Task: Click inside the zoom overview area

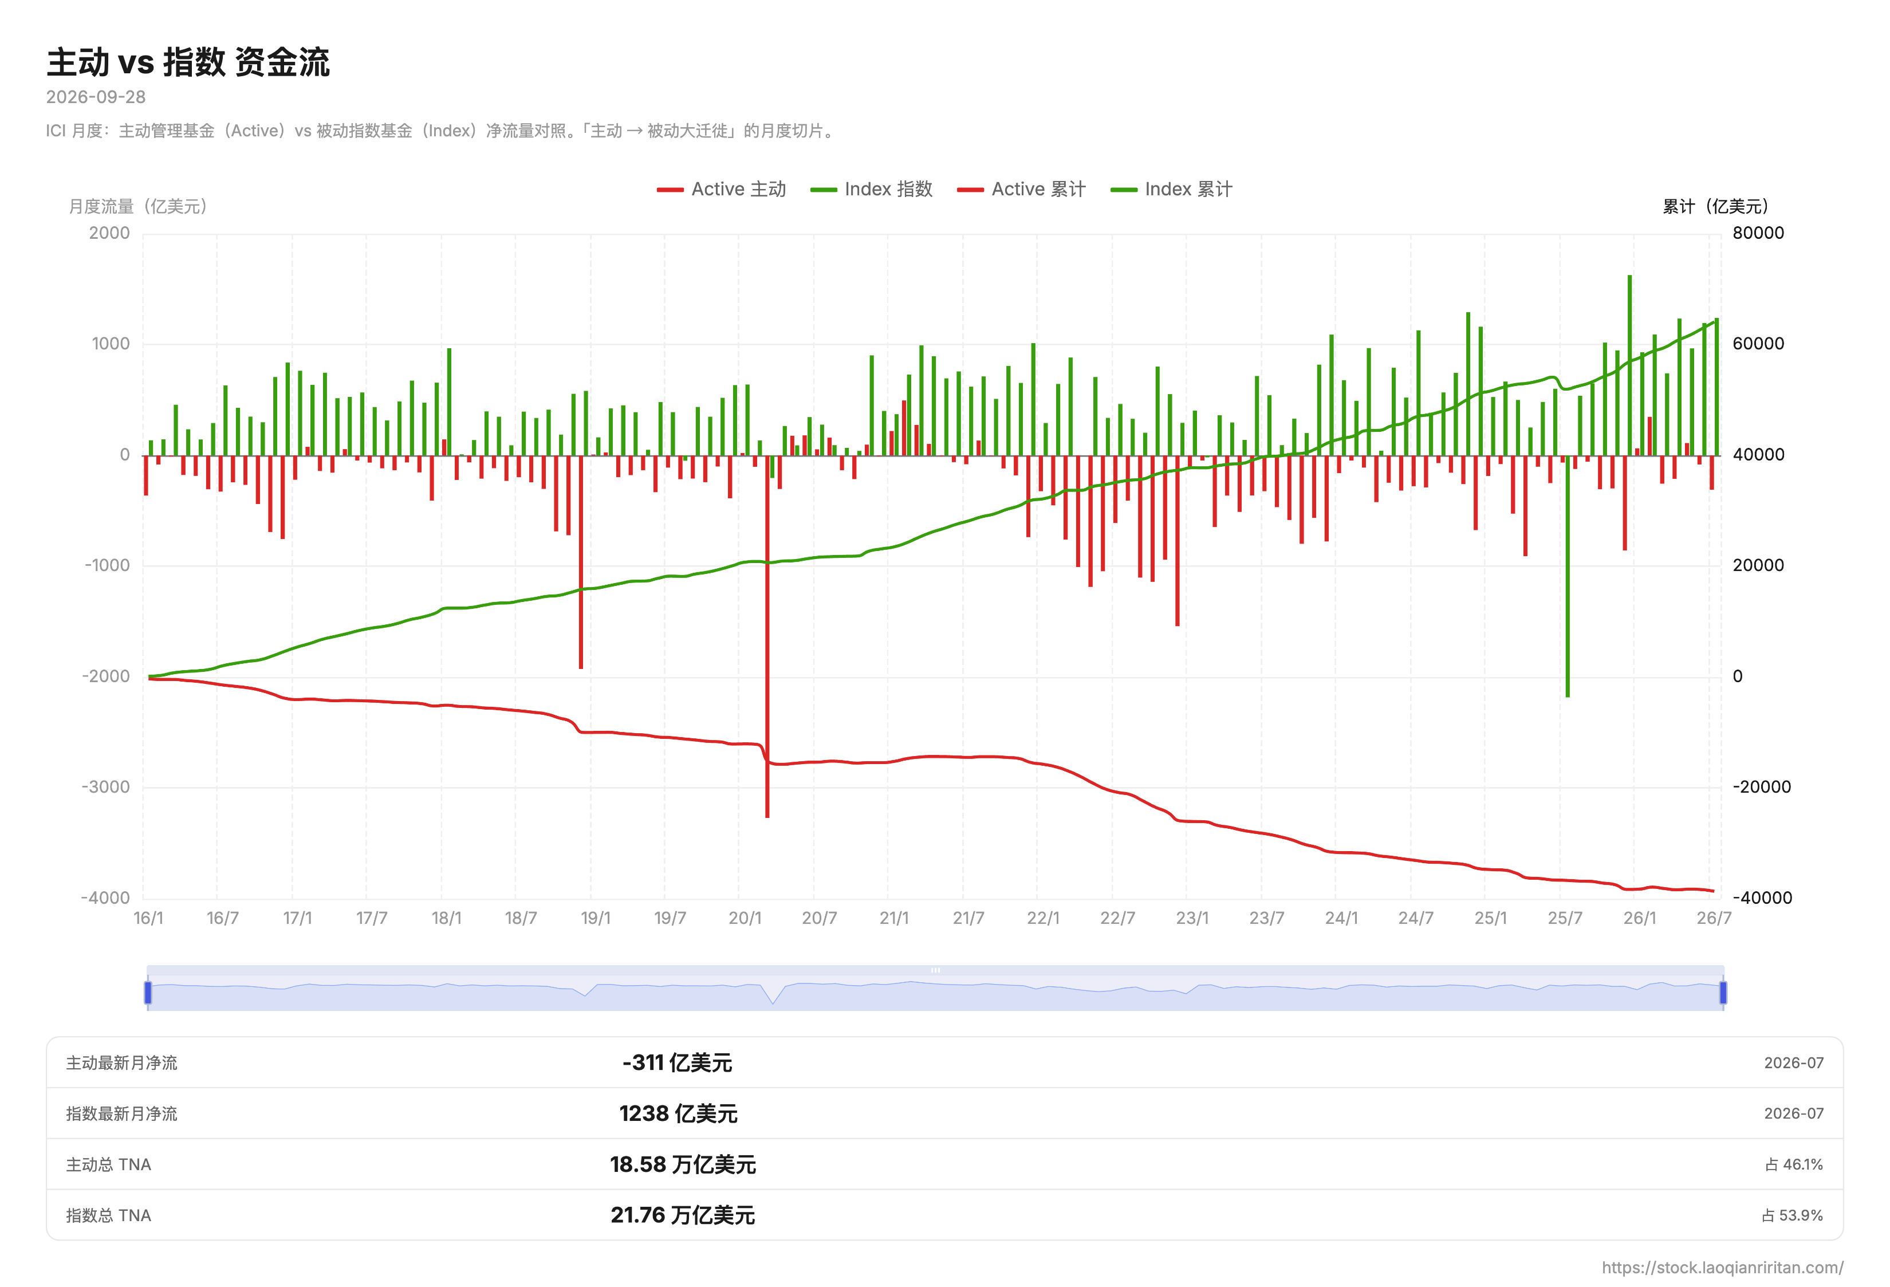Action: pos(935,993)
